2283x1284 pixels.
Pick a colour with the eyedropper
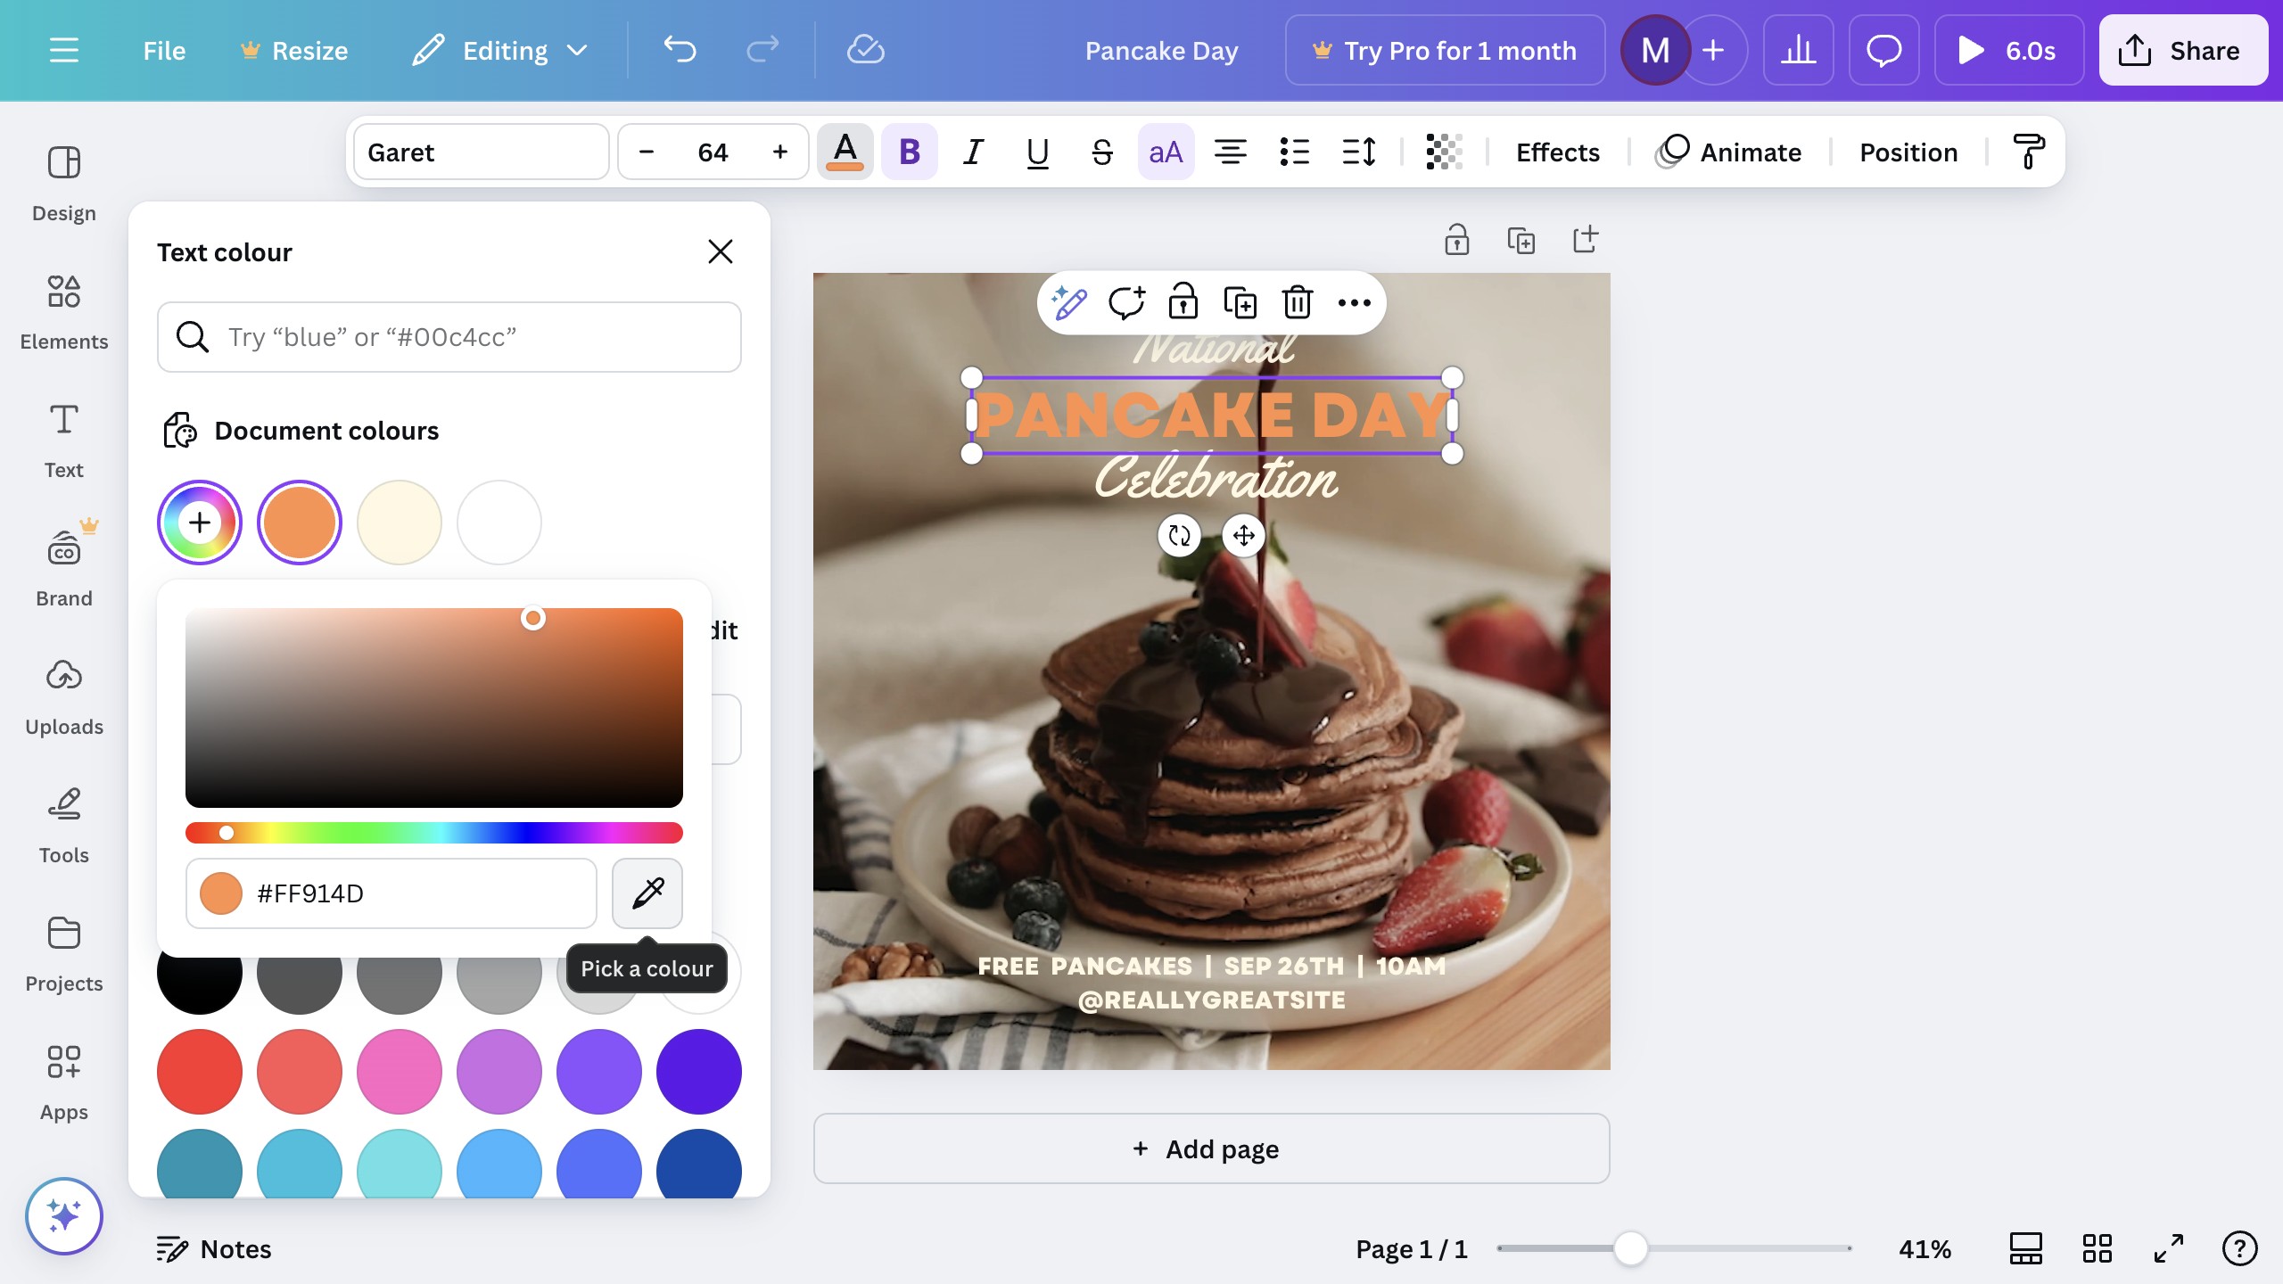pos(647,893)
